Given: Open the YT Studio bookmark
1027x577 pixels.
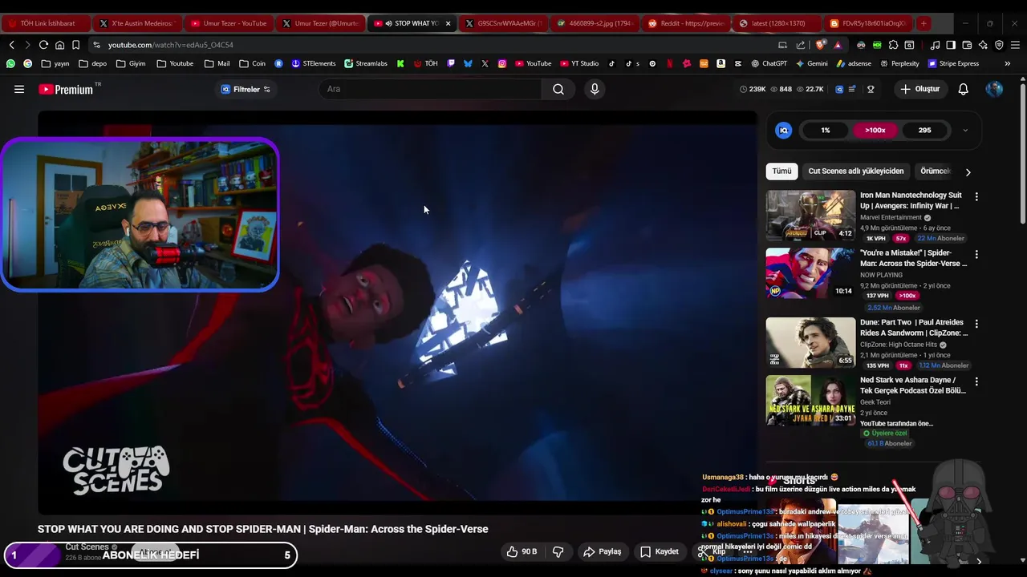Looking at the screenshot, I should (579, 63).
